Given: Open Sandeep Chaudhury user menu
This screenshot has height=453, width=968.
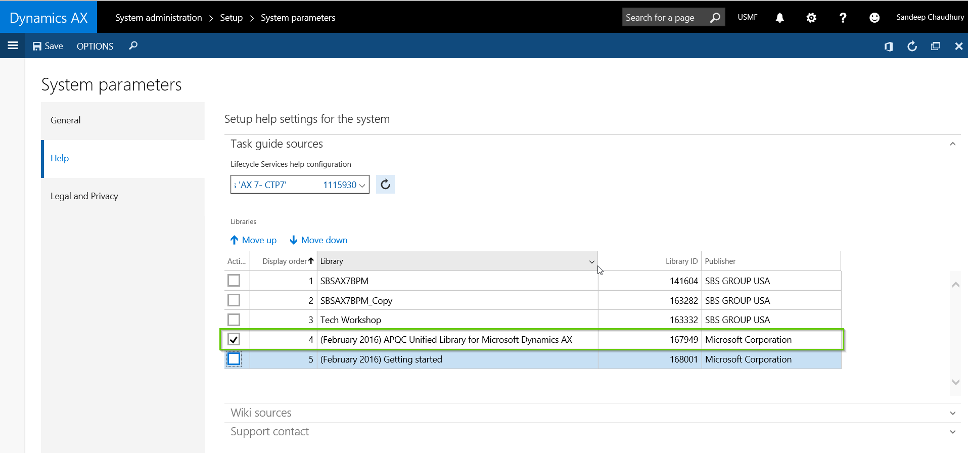Looking at the screenshot, I should 930,17.
